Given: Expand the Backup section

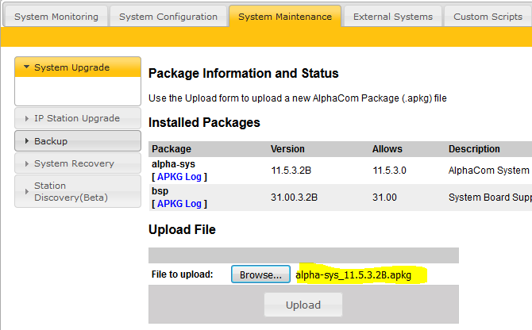Looking at the screenshot, I should click(77, 141).
